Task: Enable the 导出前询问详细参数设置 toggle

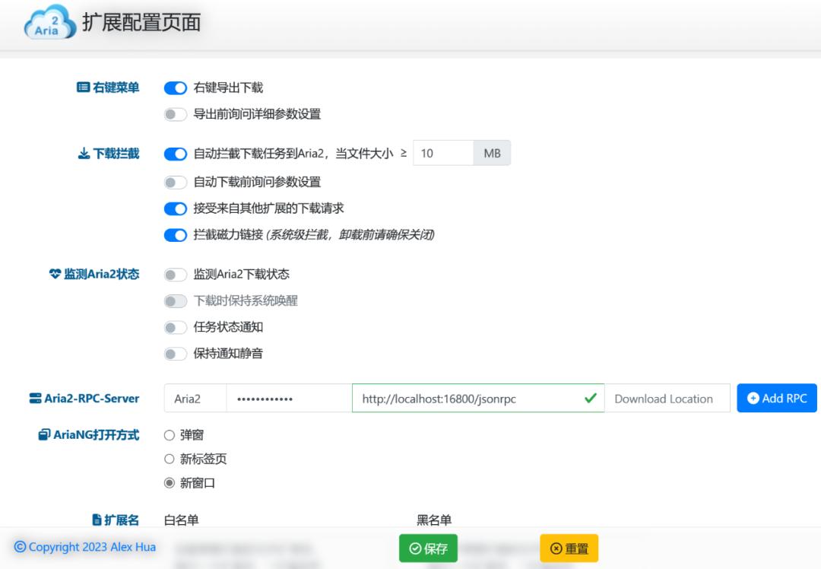Action: 175,113
